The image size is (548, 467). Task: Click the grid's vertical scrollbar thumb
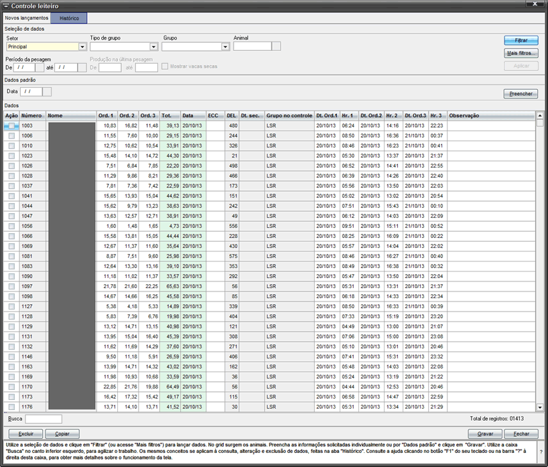540,123
